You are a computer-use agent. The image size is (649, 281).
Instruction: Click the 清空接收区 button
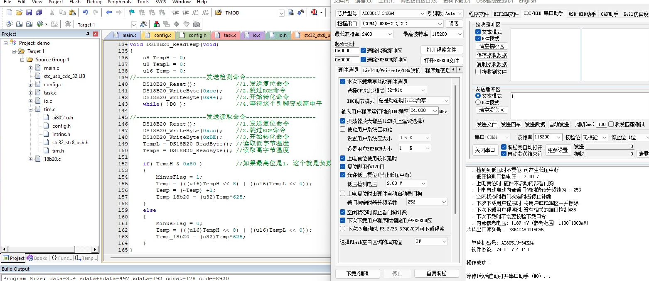click(492, 46)
